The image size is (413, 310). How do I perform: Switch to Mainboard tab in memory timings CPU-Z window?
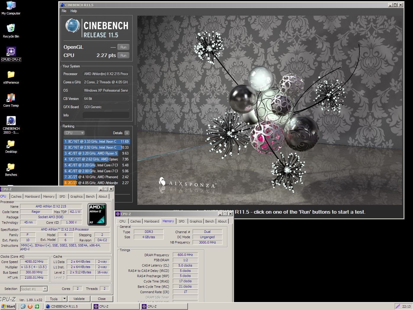(152, 221)
